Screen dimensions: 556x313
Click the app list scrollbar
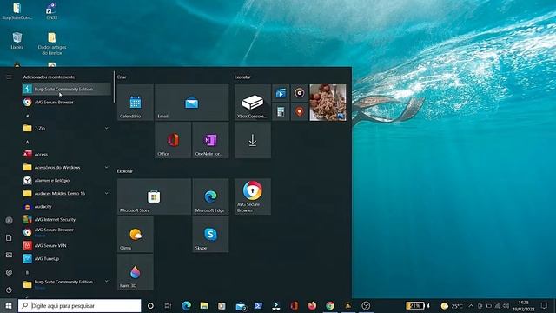[114, 87]
